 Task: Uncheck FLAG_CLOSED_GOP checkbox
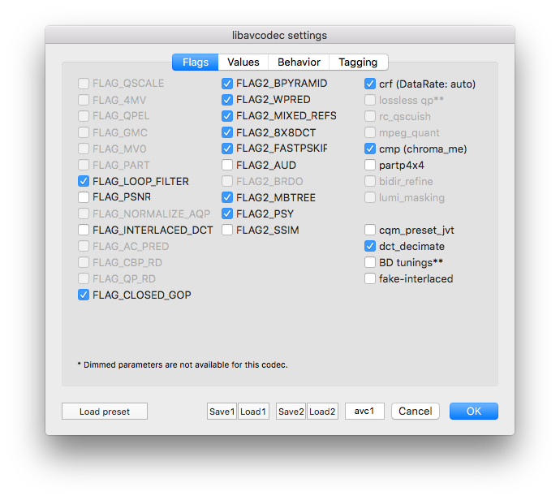click(84, 295)
